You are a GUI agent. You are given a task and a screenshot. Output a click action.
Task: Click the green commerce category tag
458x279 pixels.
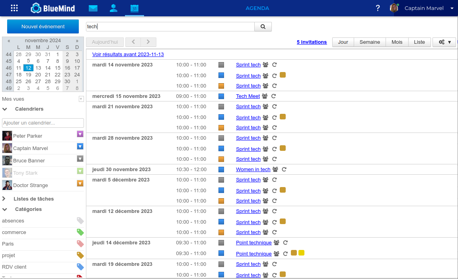click(80, 232)
